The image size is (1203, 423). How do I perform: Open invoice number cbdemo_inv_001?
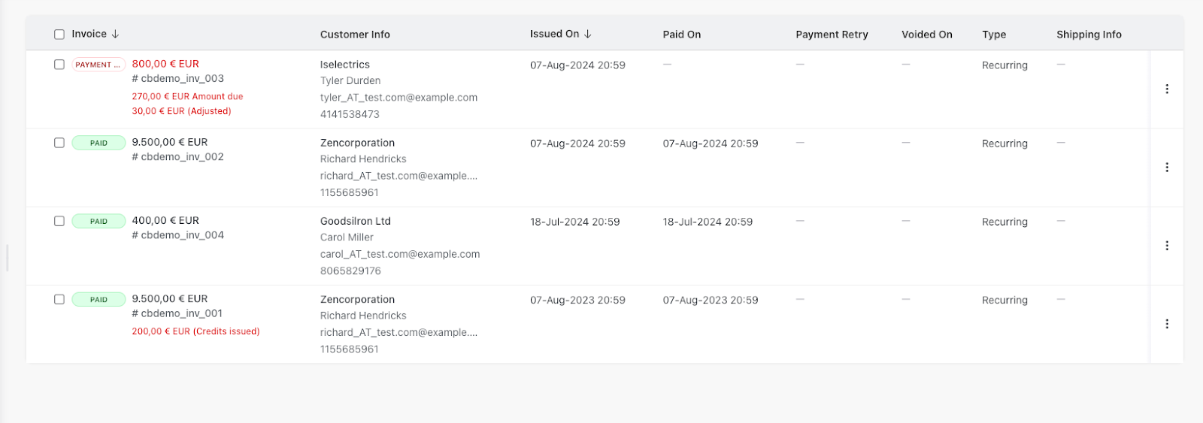click(x=177, y=313)
